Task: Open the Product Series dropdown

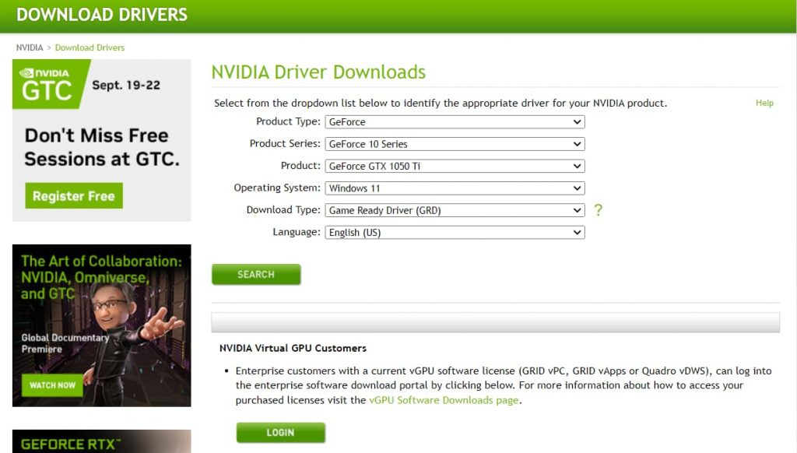Action: point(455,144)
